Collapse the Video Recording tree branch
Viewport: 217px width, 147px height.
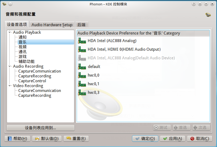pyautogui.click(x=10, y=86)
